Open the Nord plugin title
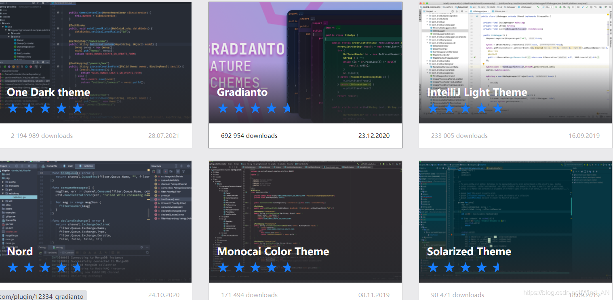This screenshot has height=300, width=613. click(20, 251)
